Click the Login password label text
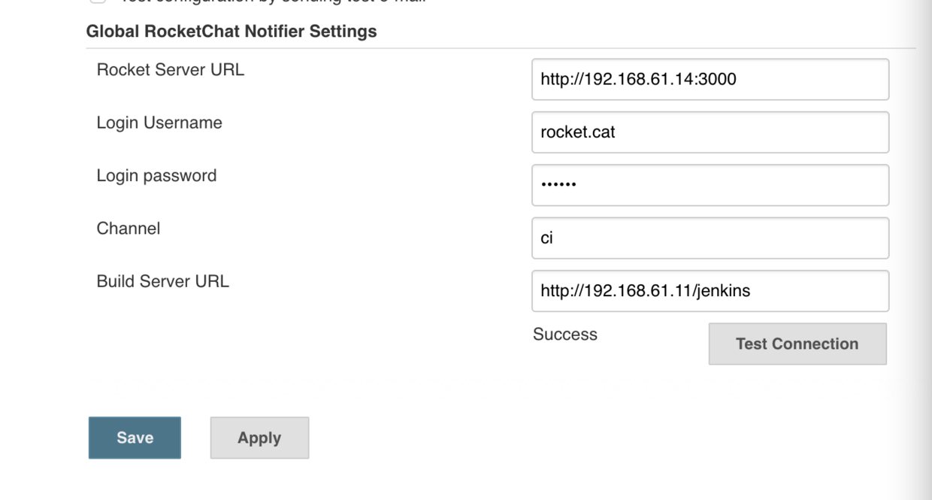932x500 pixels. [156, 175]
